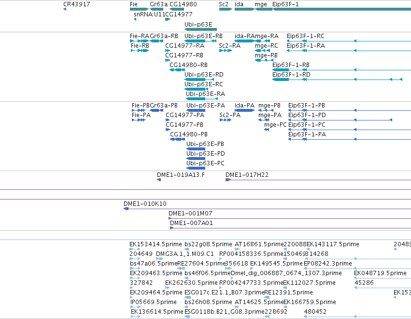
Task: Select the bs26h08.5prime EST label
Action: click(x=208, y=302)
